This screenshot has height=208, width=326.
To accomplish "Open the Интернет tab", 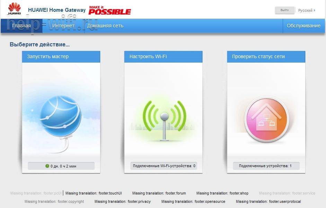I will point(63,26).
